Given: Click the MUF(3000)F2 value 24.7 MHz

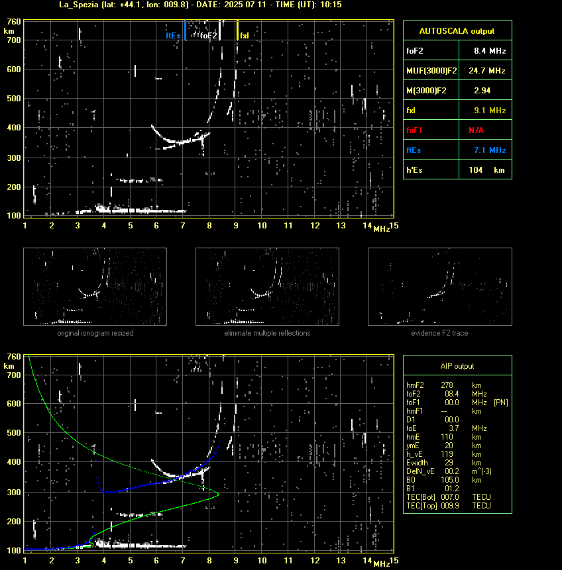Looking at the screenshot, I should pos(486,71).
